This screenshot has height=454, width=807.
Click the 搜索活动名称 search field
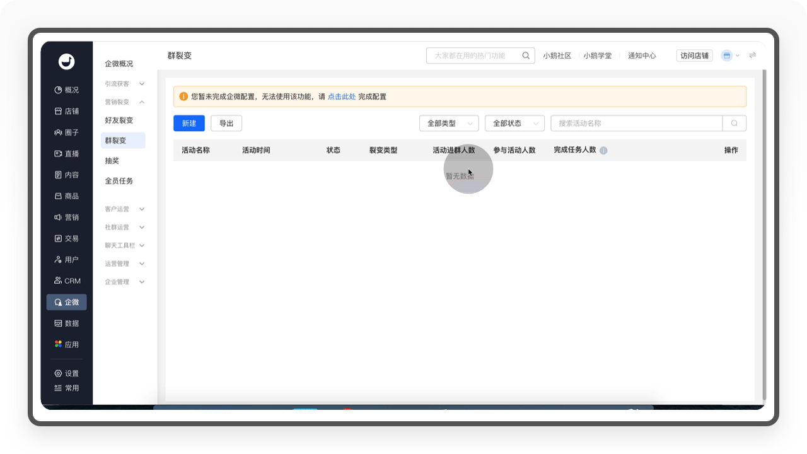point(637,124)
